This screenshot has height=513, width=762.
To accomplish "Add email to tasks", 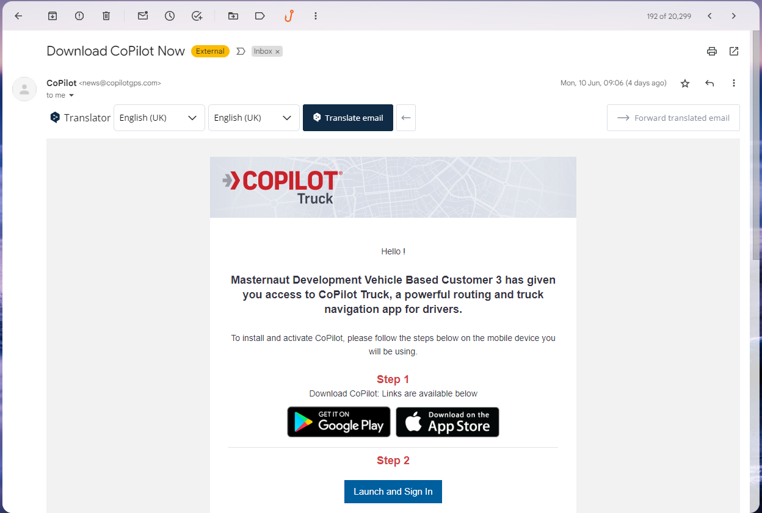I will [197, 16].
